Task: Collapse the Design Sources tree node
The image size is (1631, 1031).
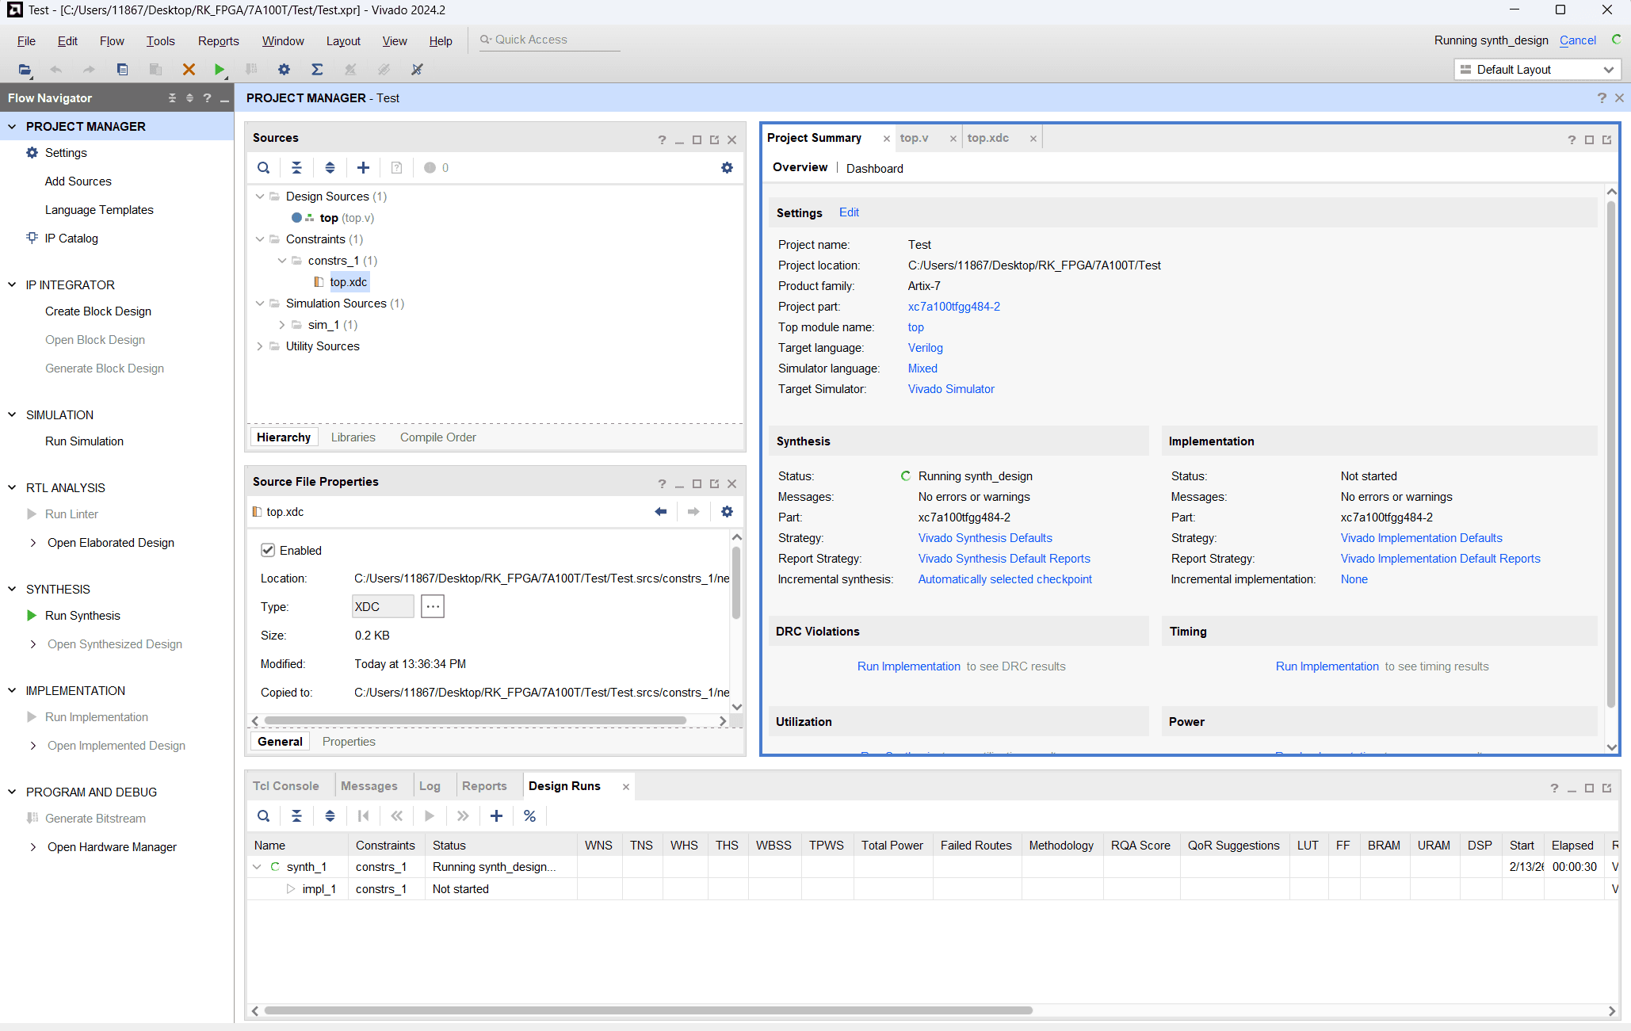Action: tap(260, 197)
